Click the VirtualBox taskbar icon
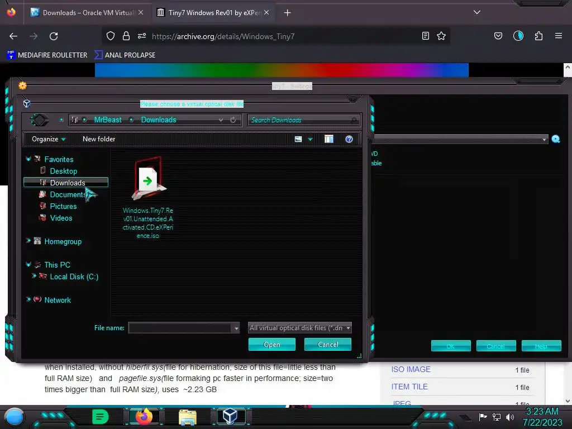 click(x=230, y=416)
